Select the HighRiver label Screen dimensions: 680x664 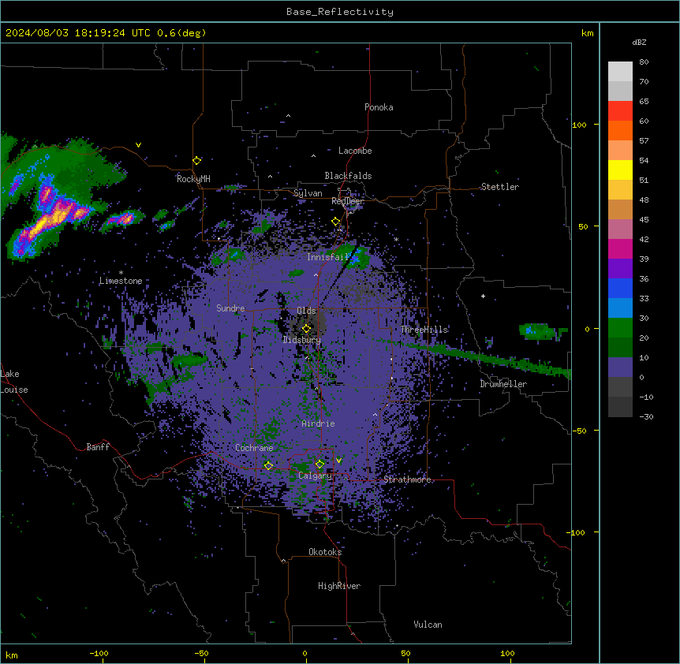pyautogui.click(x=339, y=586)
